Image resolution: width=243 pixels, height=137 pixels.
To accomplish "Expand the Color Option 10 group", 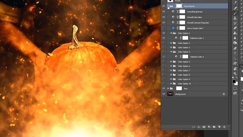I will pyautogui.click(x=171, y=83).
